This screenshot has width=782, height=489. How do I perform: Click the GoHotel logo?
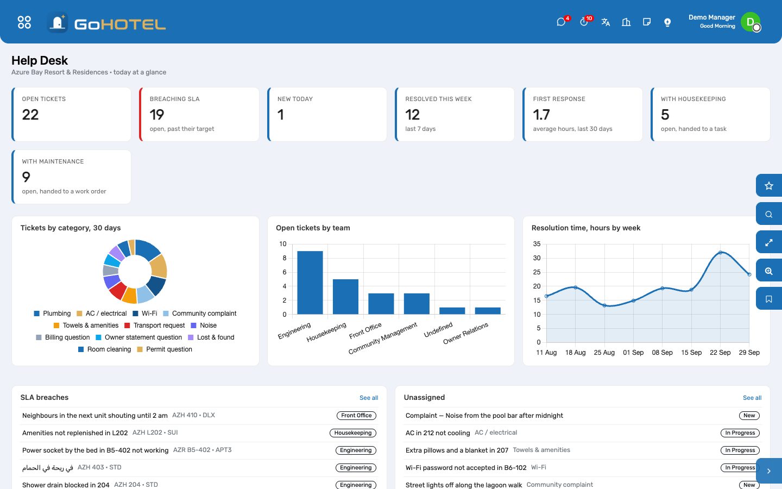coord(106,23)
